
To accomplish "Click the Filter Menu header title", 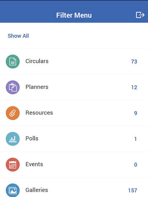I will tap(74, 15).
